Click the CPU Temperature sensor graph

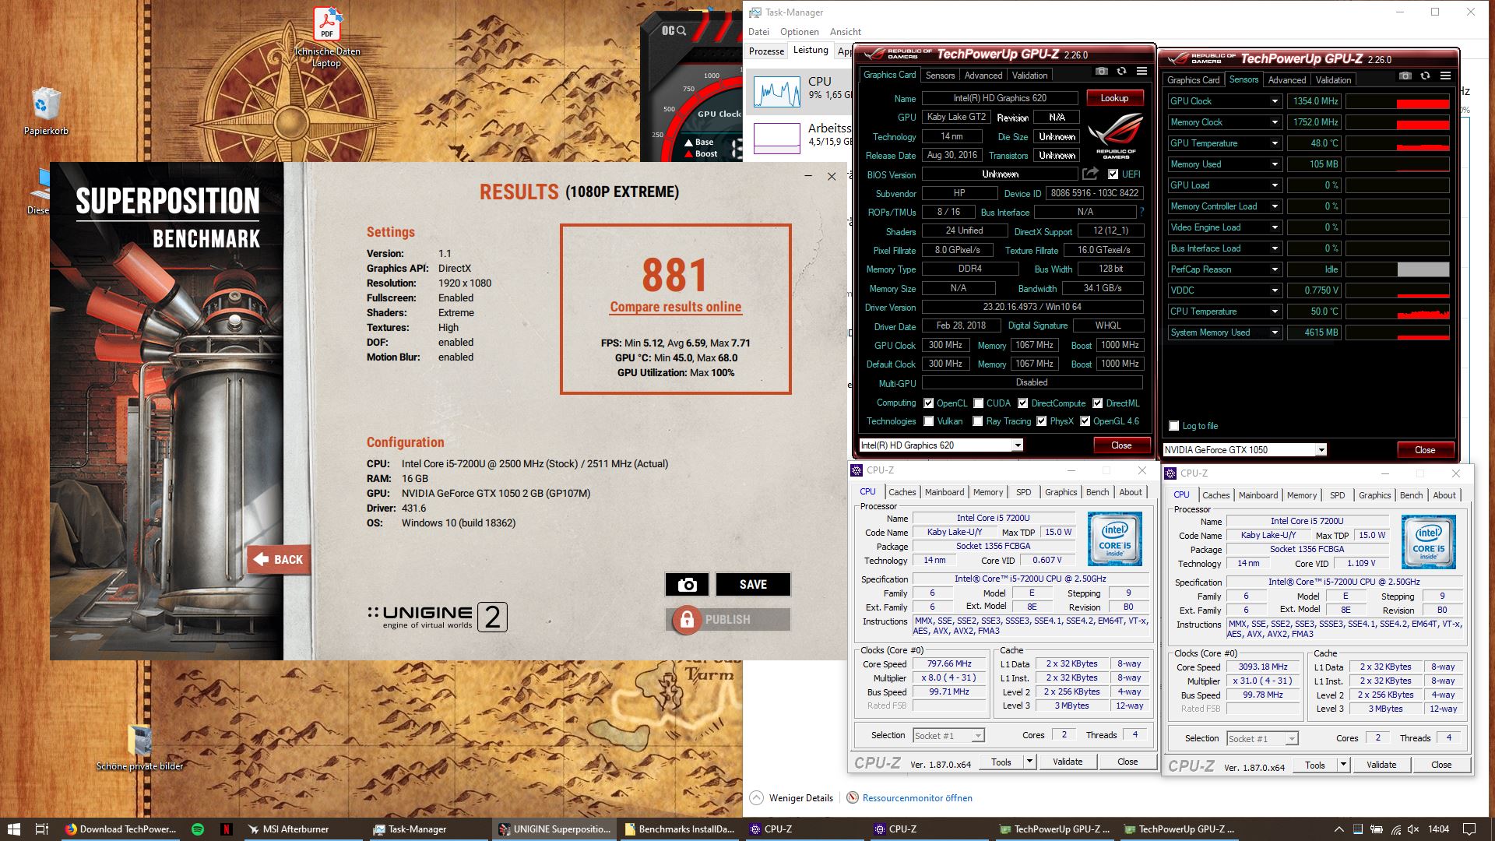pos(1398,311)
